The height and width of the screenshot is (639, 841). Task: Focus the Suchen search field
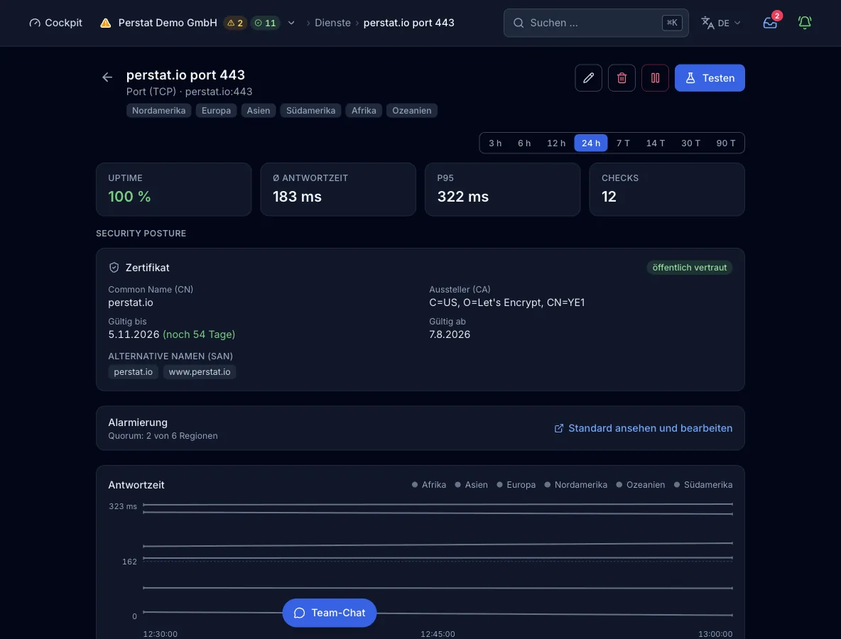point(596,23)
